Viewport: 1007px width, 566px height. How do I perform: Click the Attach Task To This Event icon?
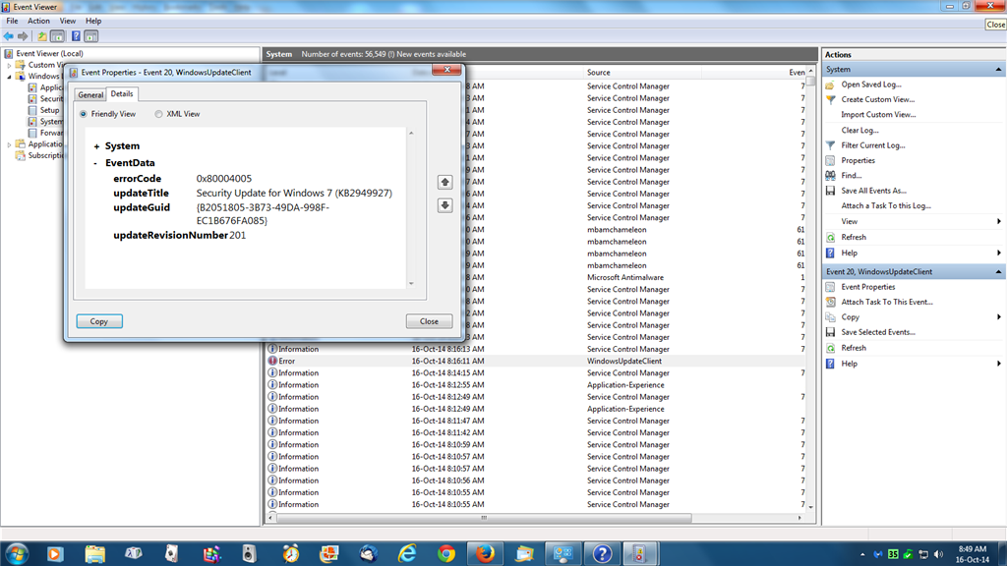pyautogui.click(x=830, y=302)
